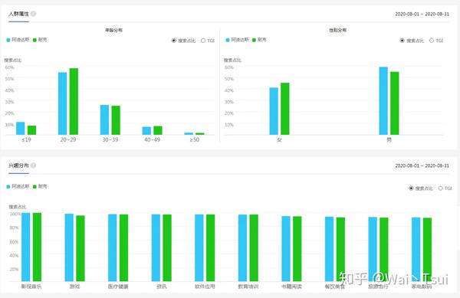460x298 pixels.
Task: Open the 人群属性 section tab
Action: pos(18,14)
